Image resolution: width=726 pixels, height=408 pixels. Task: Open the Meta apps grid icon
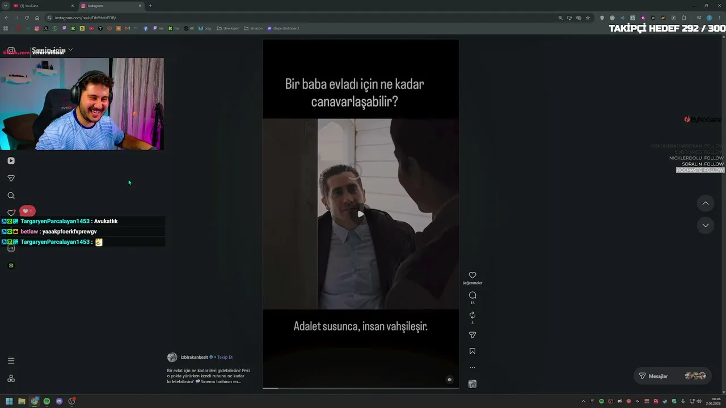coord(11,379)
